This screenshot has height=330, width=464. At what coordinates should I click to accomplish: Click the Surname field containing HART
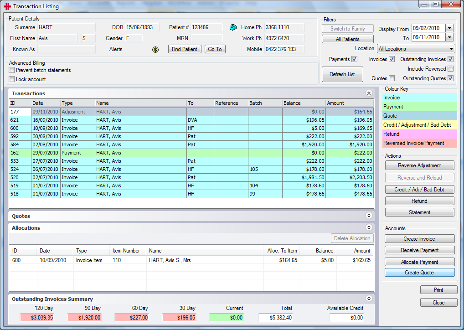click(66, 27)
